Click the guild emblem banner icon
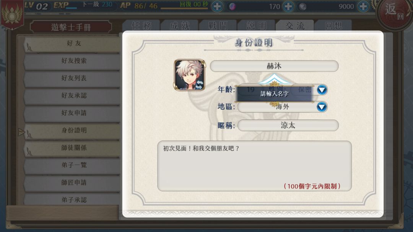413x232 pixels. [12, 14]
